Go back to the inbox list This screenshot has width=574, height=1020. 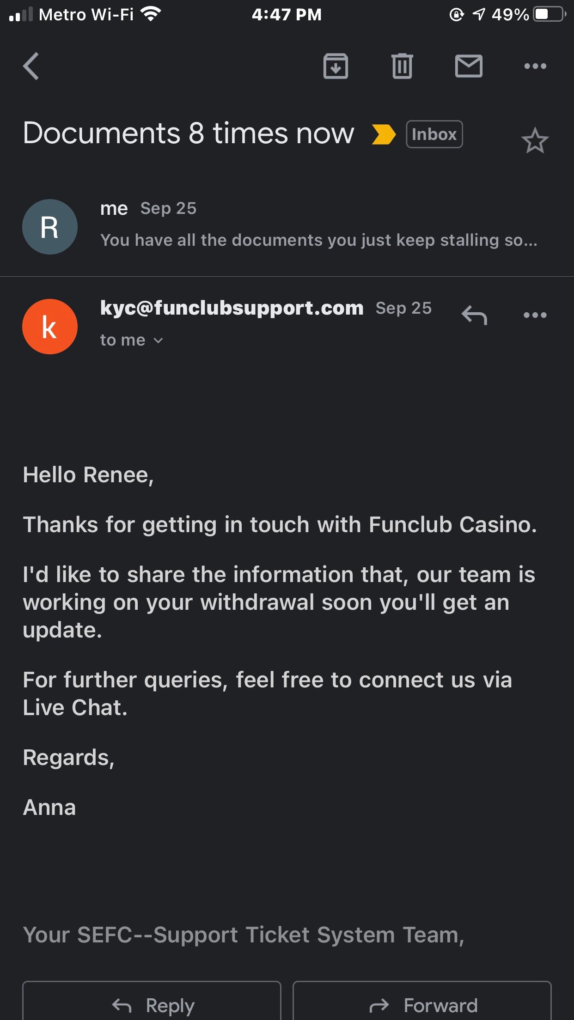point(31,66)
